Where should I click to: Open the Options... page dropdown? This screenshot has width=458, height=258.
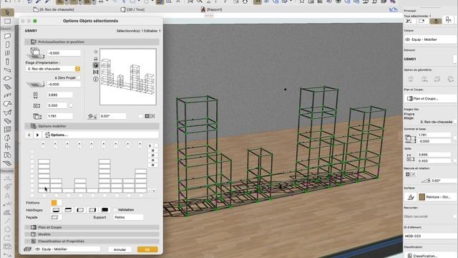(x=101, y=135)
